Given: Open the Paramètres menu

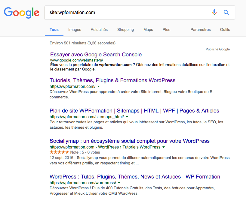Looking at the screenshot, I should [201, 30].
